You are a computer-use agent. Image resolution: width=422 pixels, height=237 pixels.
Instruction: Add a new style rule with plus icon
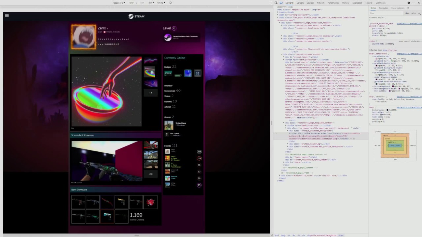point(419,13)
